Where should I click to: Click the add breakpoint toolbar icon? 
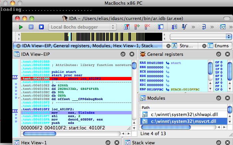point(137,27)
